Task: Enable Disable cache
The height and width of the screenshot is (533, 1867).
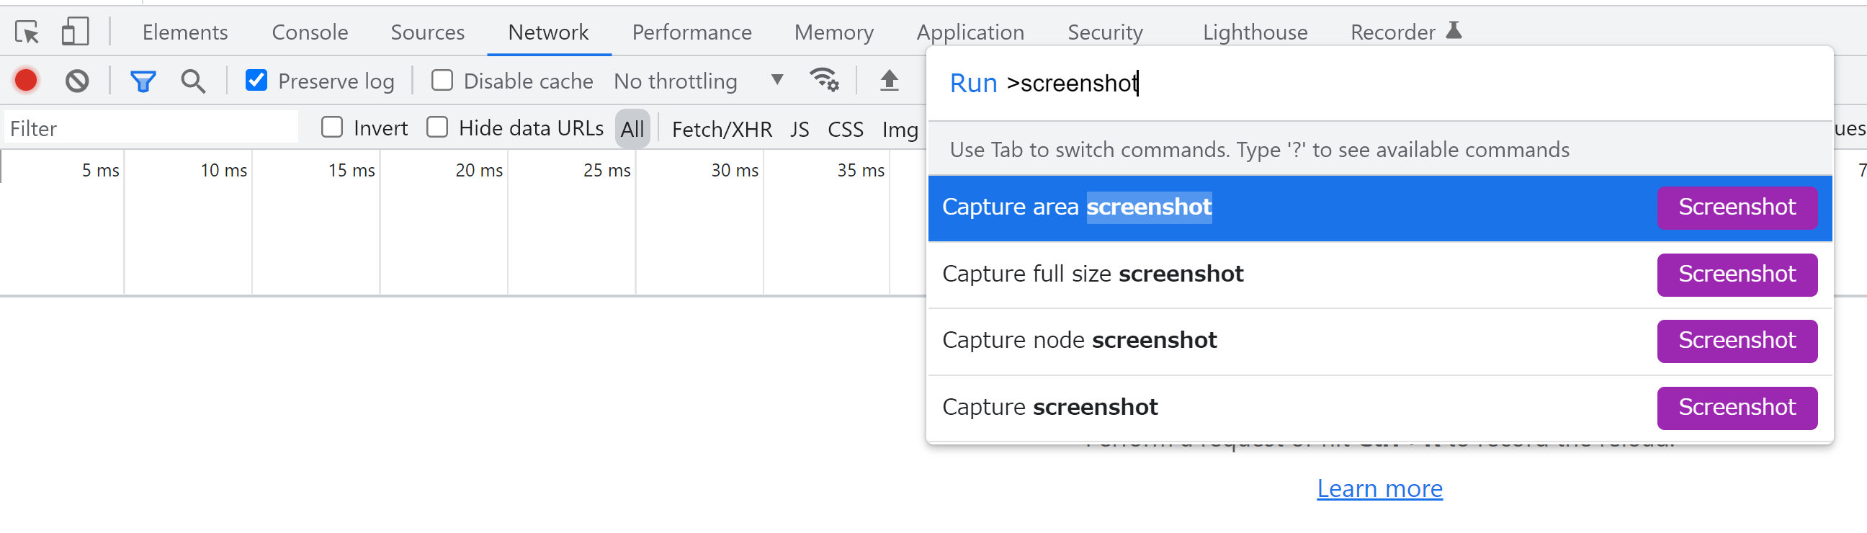Action: tap(442, 81)
